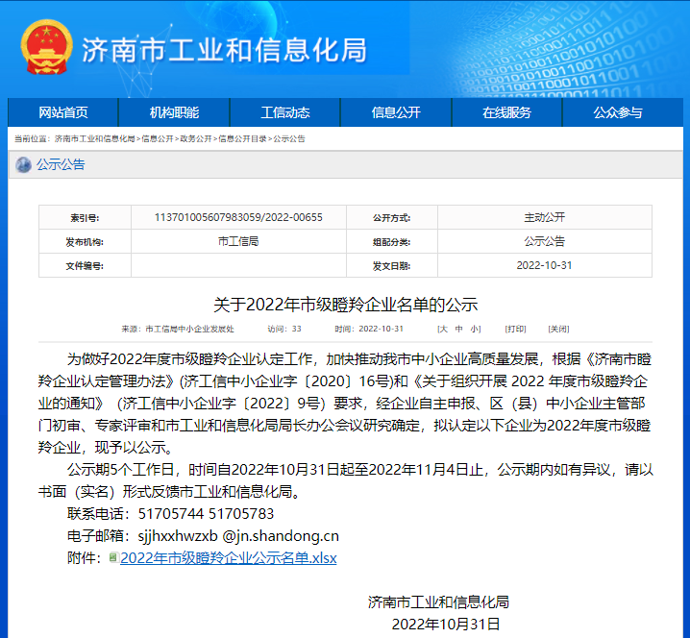Click the signature date 2022年10月31日
This screenshot has height=638, width=690.
click(x=446, y=624)
